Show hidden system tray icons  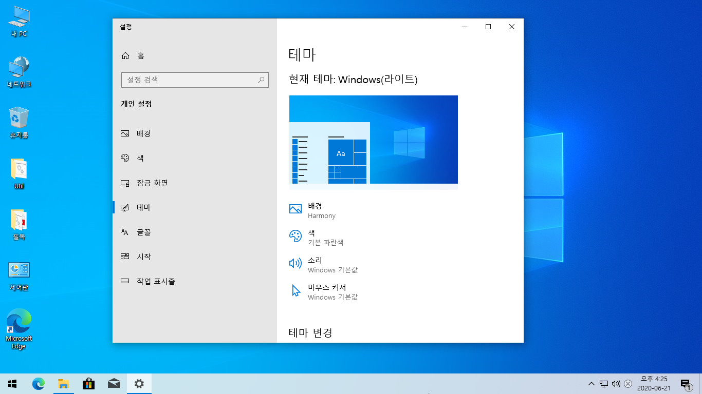tap(592, 384)
